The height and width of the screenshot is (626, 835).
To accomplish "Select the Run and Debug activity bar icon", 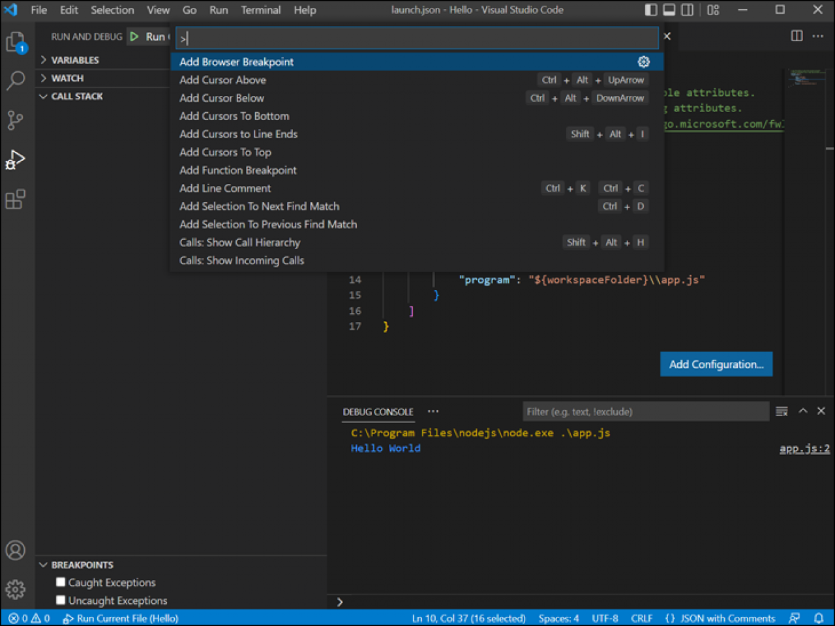I will [x=15, y=159].
